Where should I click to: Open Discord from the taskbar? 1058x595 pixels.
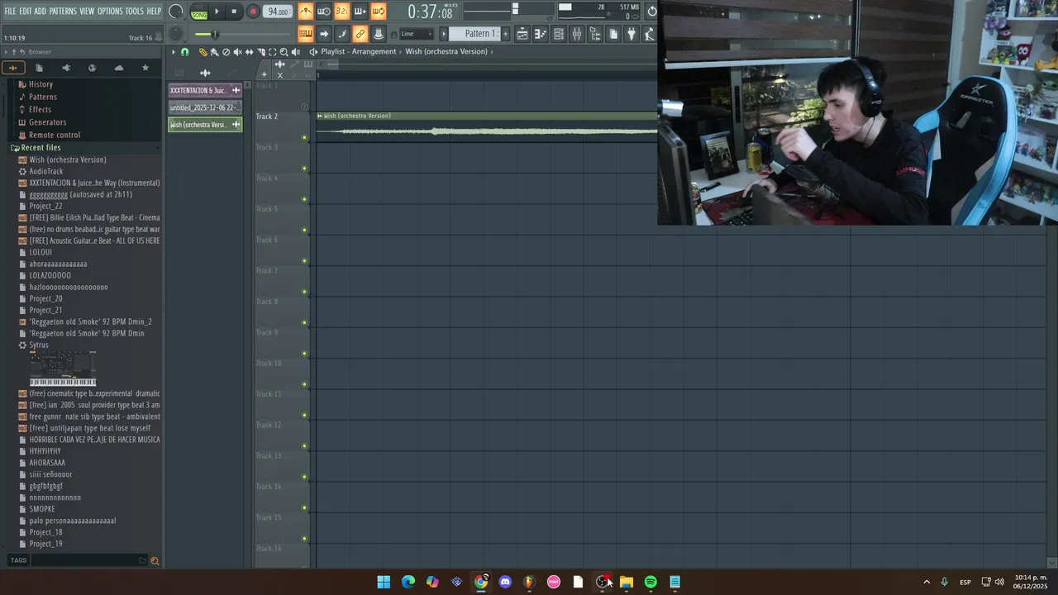tap(505, 582)
